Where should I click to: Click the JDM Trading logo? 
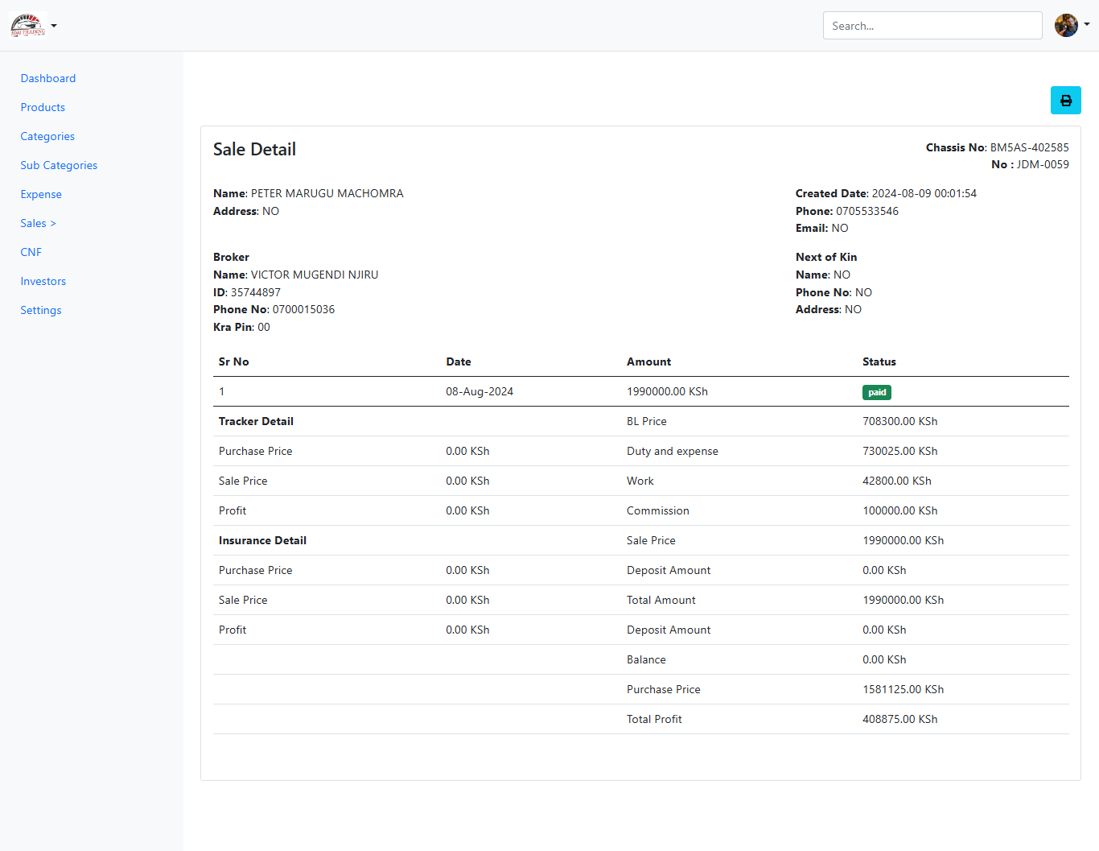tap(28, 26)
